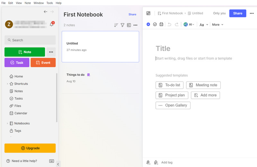Click the undo arrow
Viewport: 257px width, 167px height.
tap(170, 24)
